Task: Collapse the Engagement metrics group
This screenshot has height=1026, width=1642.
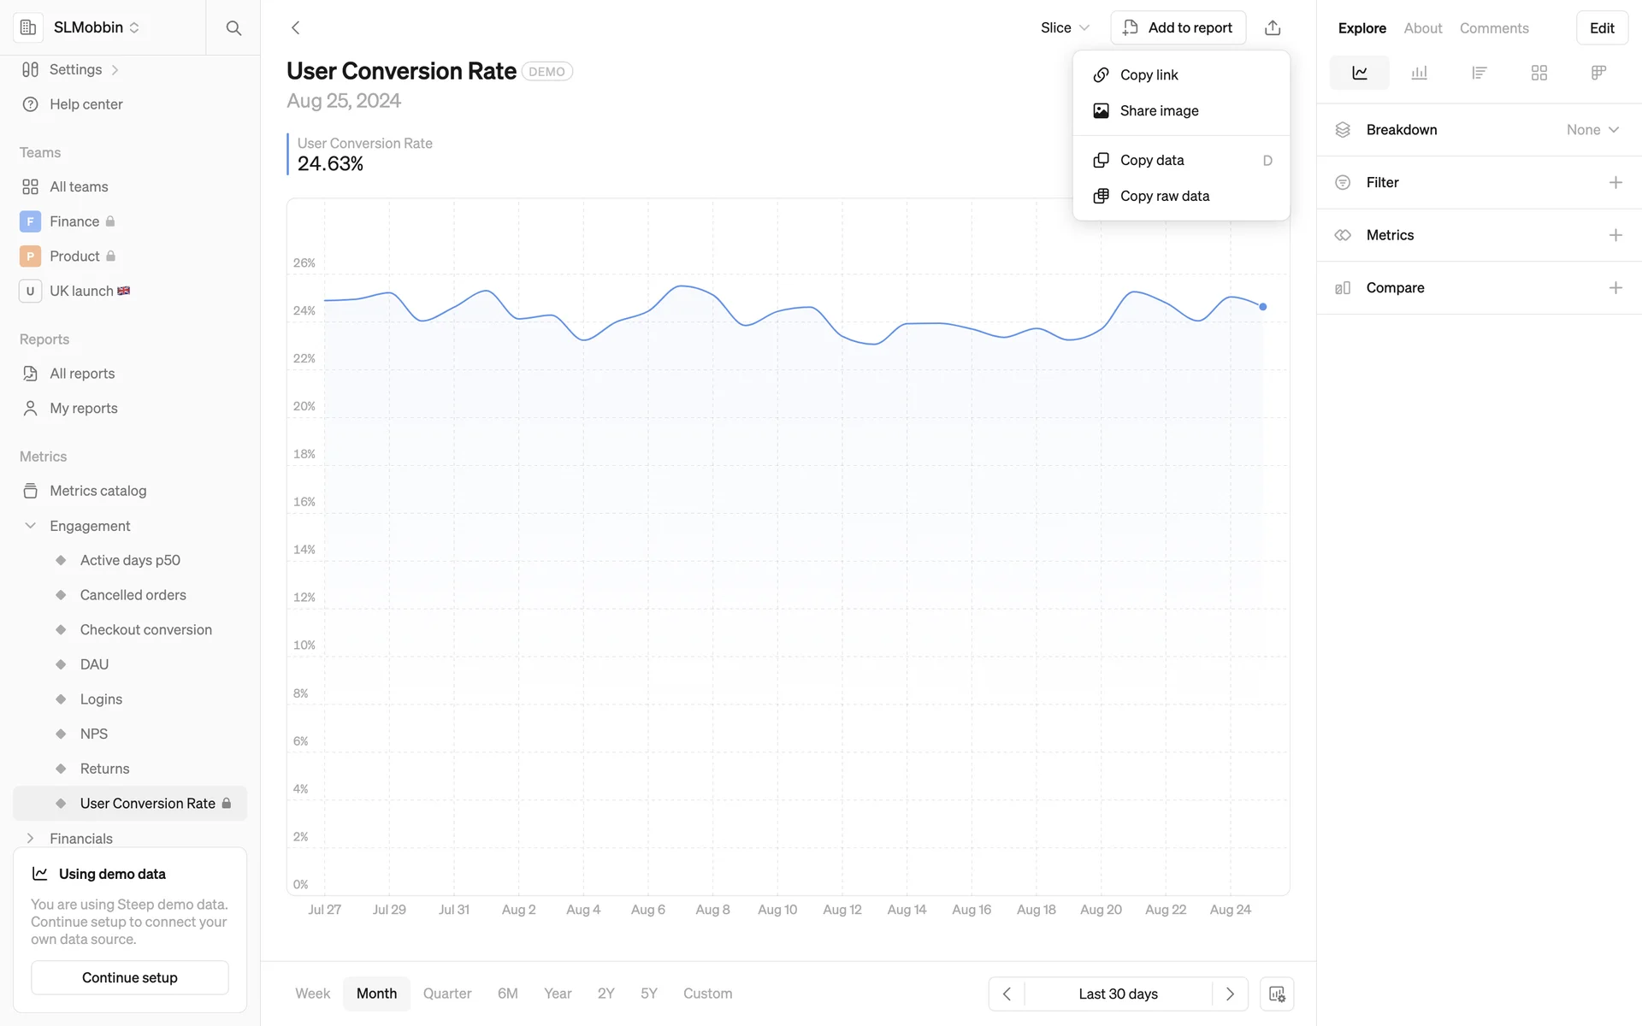Action: [x=31, y=526]
